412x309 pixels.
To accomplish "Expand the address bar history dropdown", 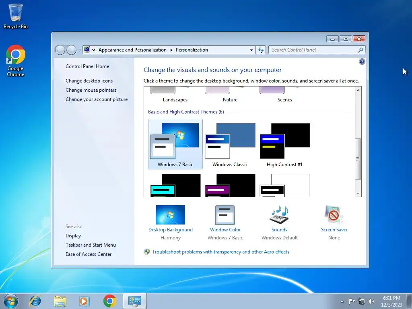I will [x=251, y=50].
